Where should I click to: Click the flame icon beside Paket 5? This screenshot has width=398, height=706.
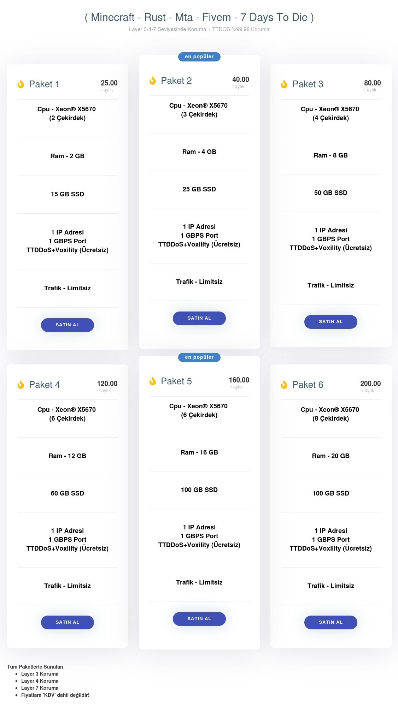click(153, 381)
